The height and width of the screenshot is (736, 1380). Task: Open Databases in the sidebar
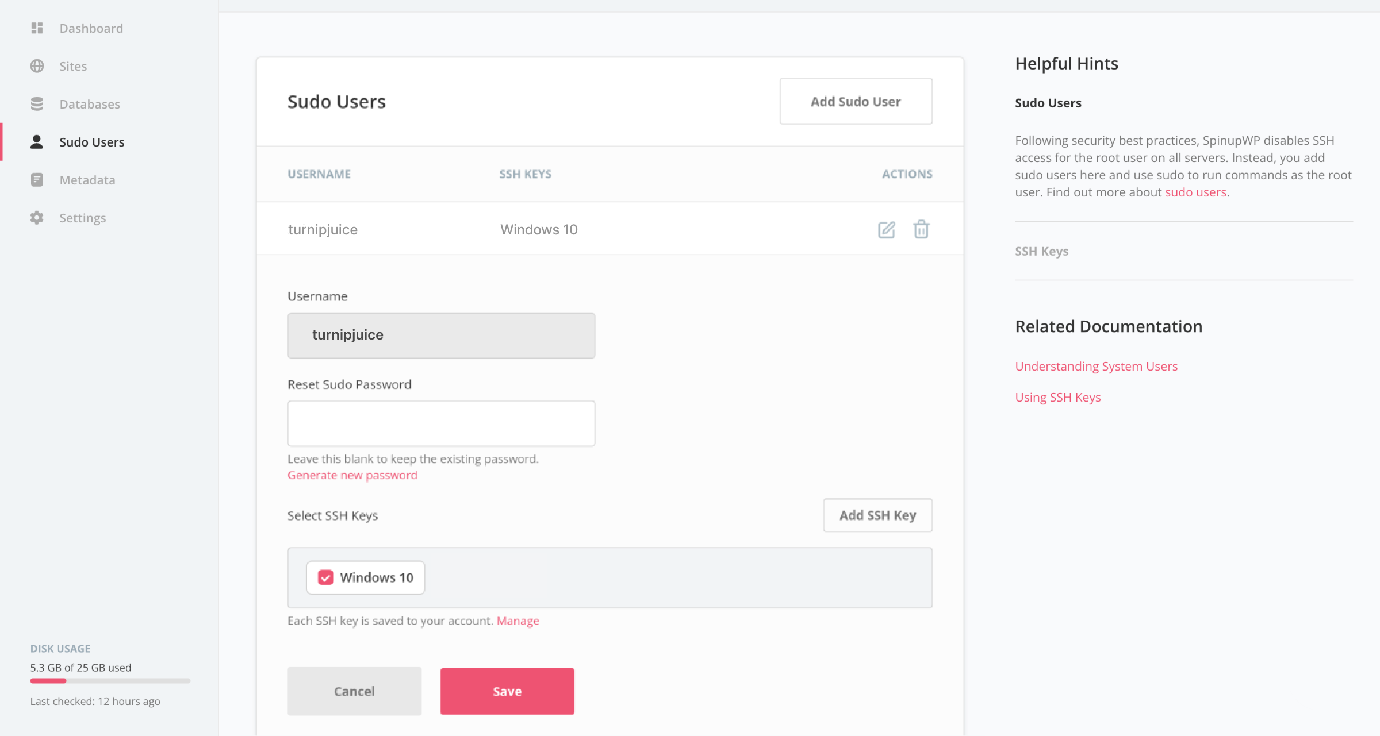click(x=90, y=104)
